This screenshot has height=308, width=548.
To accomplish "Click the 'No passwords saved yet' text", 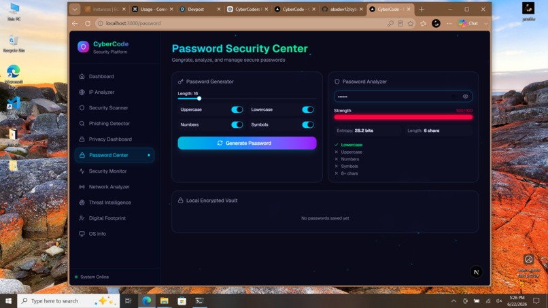I will (325, 218).
